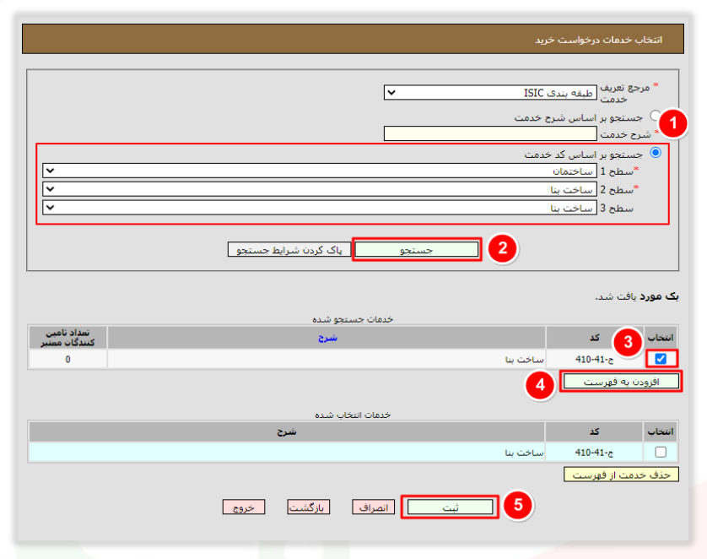Expand the سطح 1 dropdown set to ساختمان
Viewport: 707px width, 559px height.
(320, 171)
